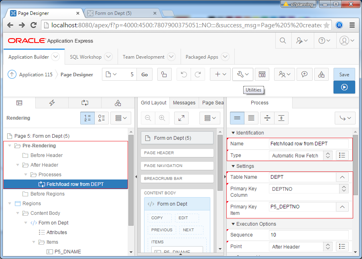Select the Processing tab icon
The image size is (362, 259).
pyautogui.click(x=85, y=103)
